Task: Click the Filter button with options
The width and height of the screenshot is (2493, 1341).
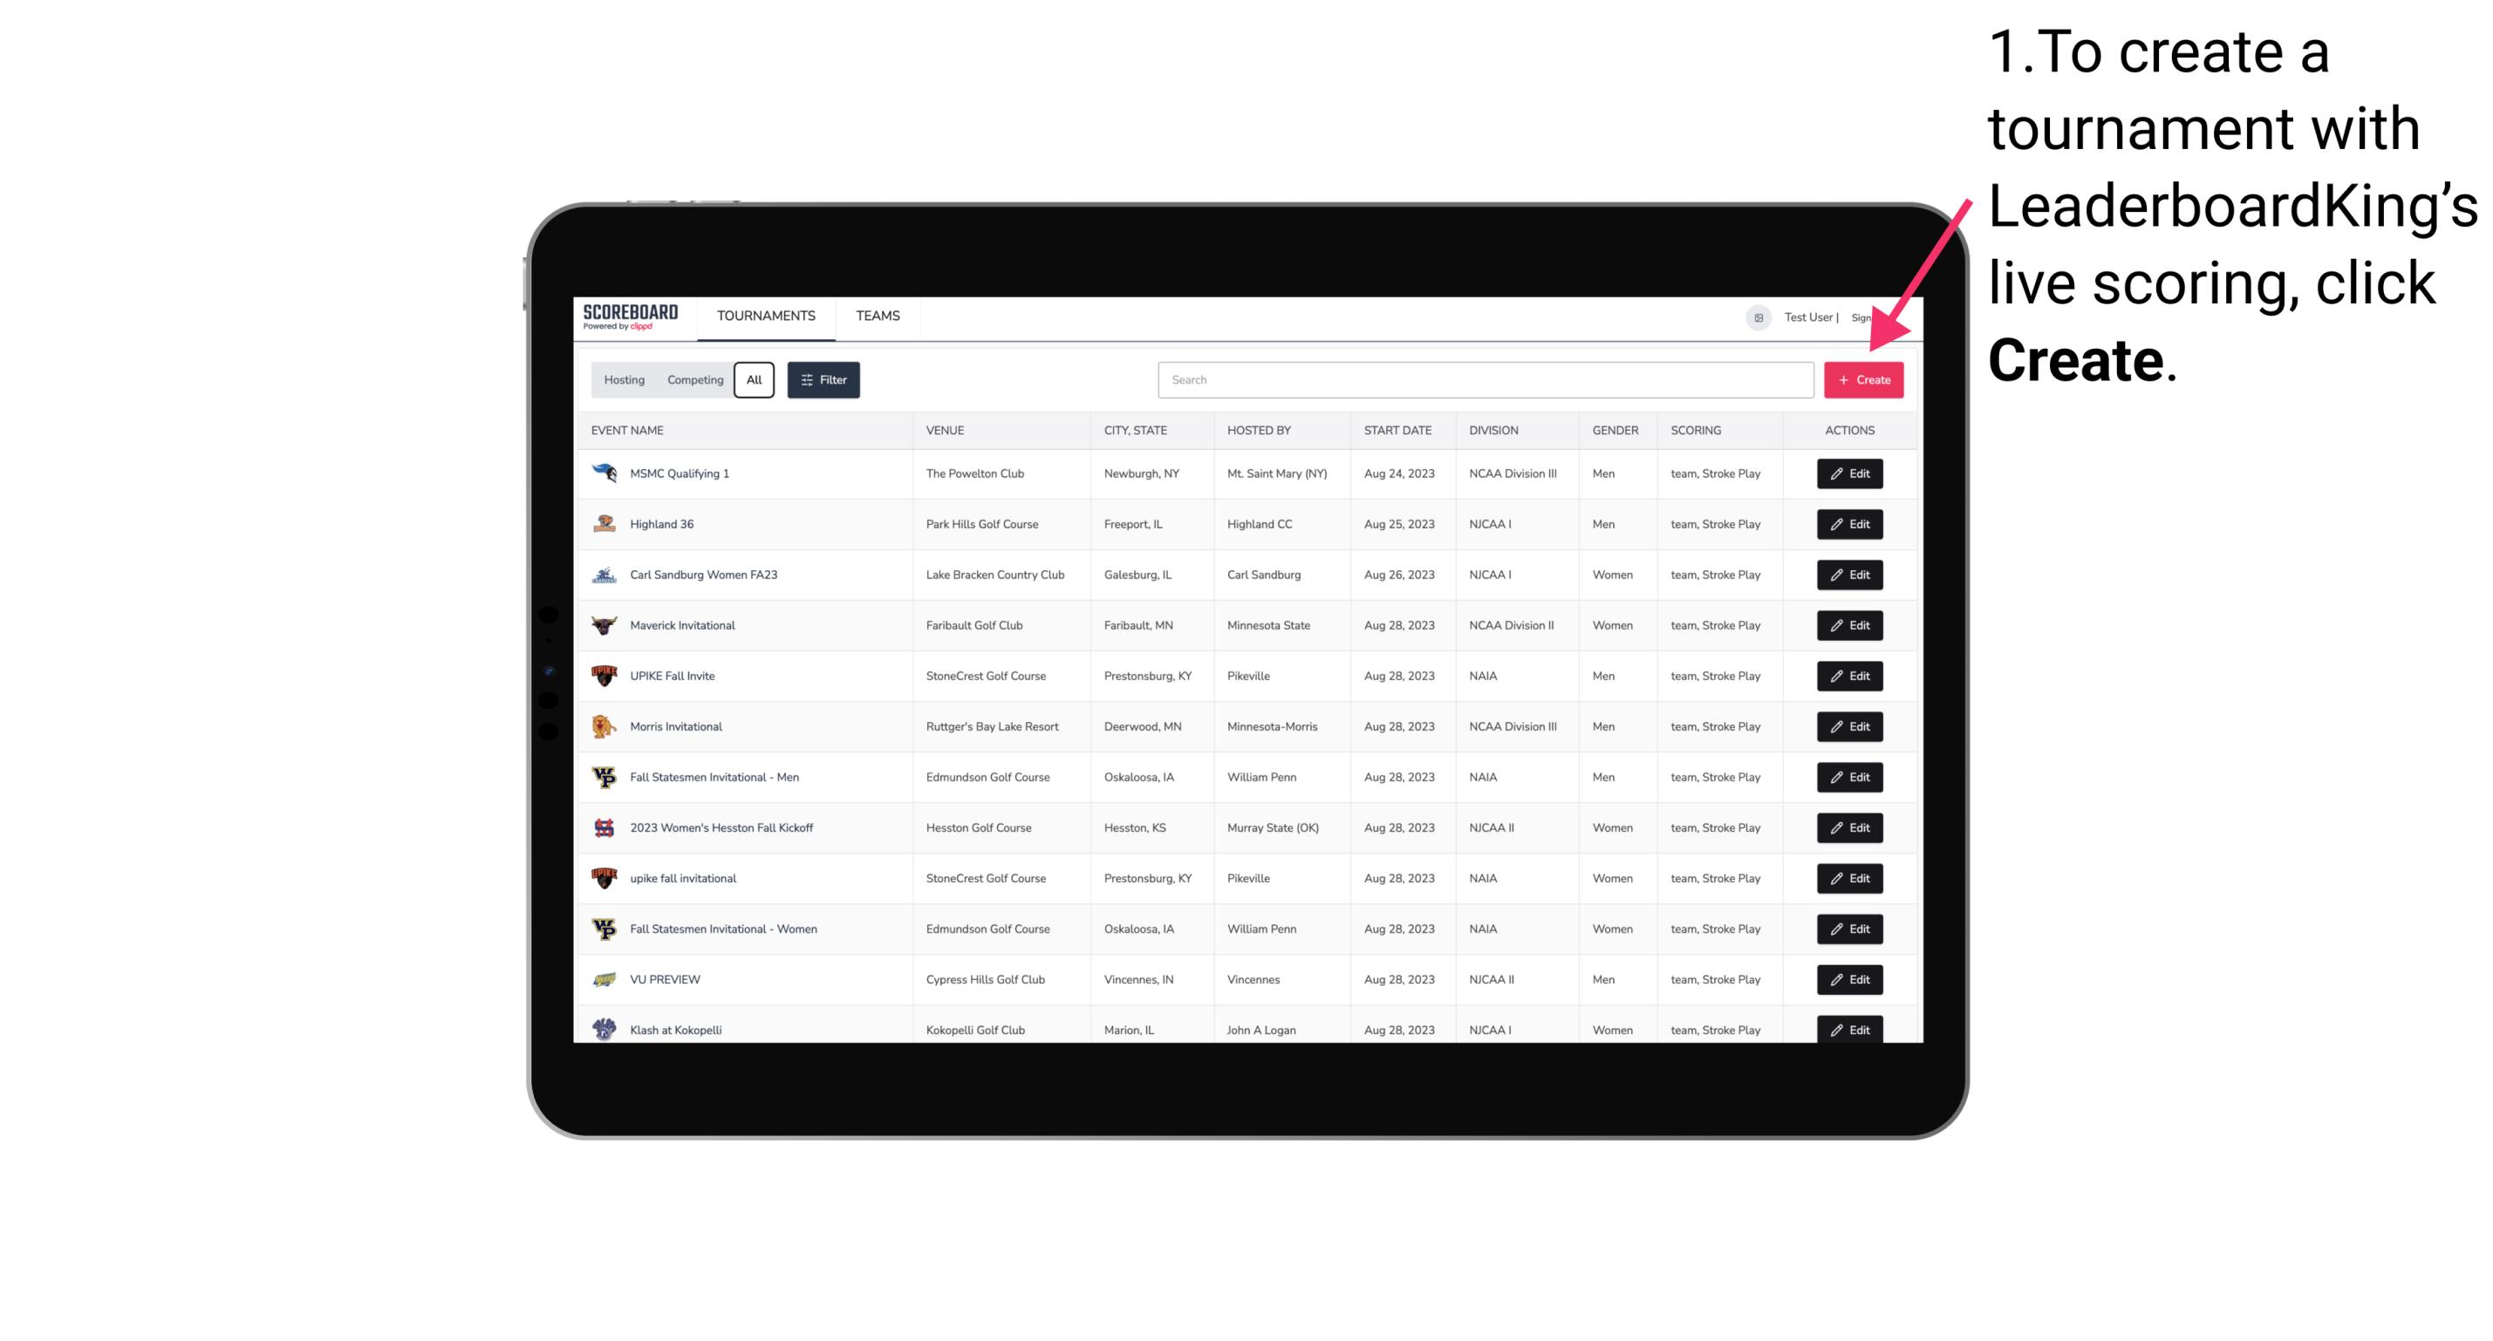Action: (x=823, y=380)
